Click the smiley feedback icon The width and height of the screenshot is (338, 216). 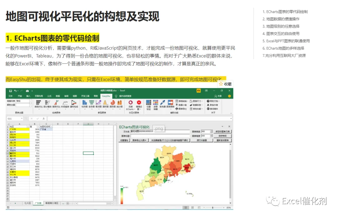tap(229, 96)
